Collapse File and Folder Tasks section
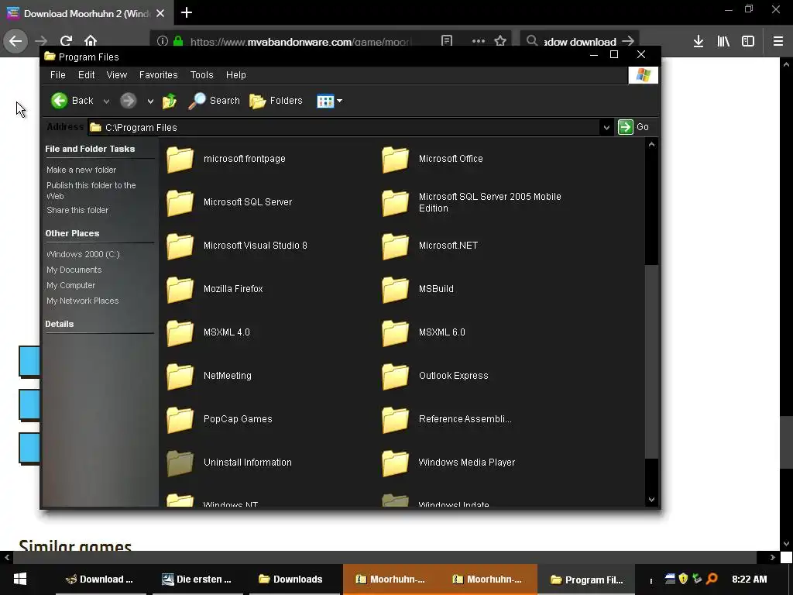The width and height of the screenshot is (793, 595). 90,149
